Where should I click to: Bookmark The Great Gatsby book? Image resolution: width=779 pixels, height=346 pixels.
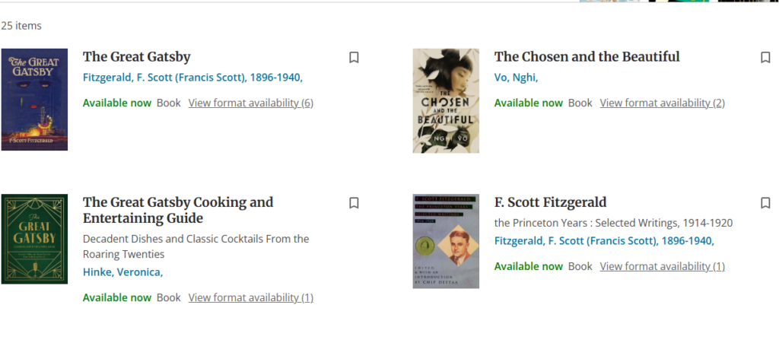tap(354, 58)
